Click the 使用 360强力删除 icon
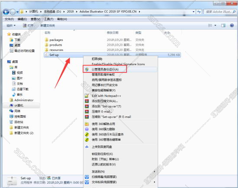Screen dimensions: 238x188 pos(87,129)
